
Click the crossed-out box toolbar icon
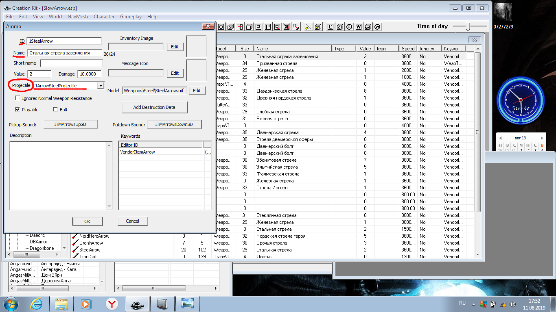287,27
